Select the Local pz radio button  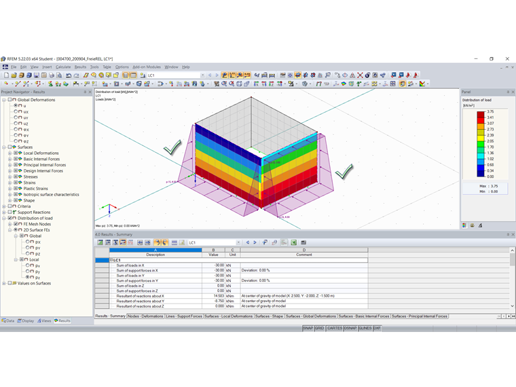[27, 278]
